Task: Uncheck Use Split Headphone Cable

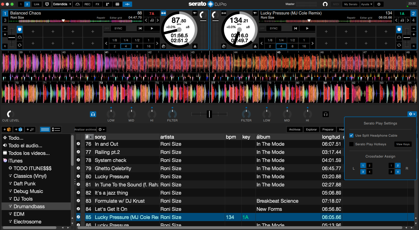Action: click(x=351, y=135)
